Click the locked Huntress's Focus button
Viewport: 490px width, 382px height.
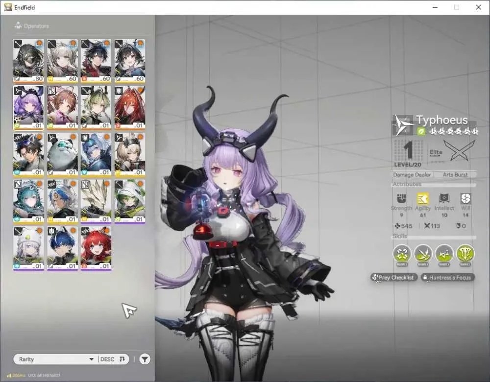point(447,277)
